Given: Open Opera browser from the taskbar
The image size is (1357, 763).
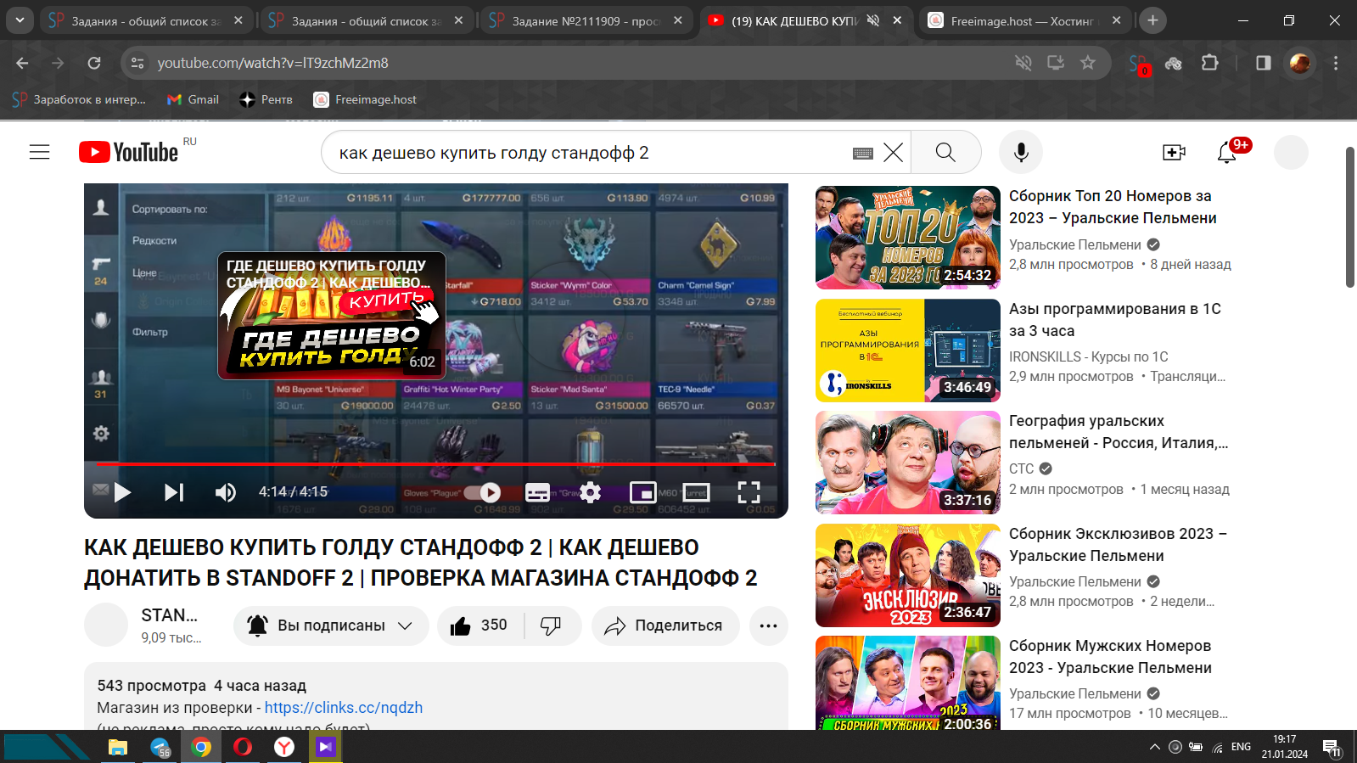Looking at the screenshot, I should [243, 747].
